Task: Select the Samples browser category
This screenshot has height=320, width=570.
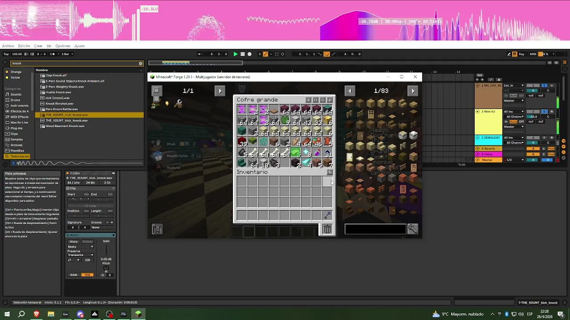Action: pyautogui.click(x=16, y=139)
